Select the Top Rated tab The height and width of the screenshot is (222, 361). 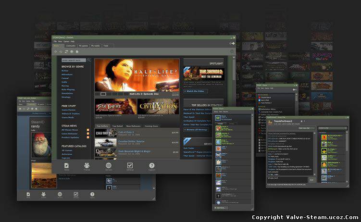point(117,126)
